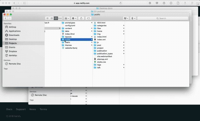The image size is (200, 121).
Task: Open the archetypes folder
Action: [x=77, y=23]
